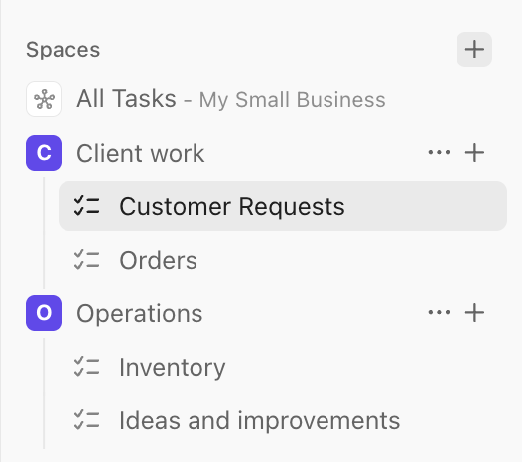Open Client work ellipsis options
Screen dimensions: 522x462
439,153
